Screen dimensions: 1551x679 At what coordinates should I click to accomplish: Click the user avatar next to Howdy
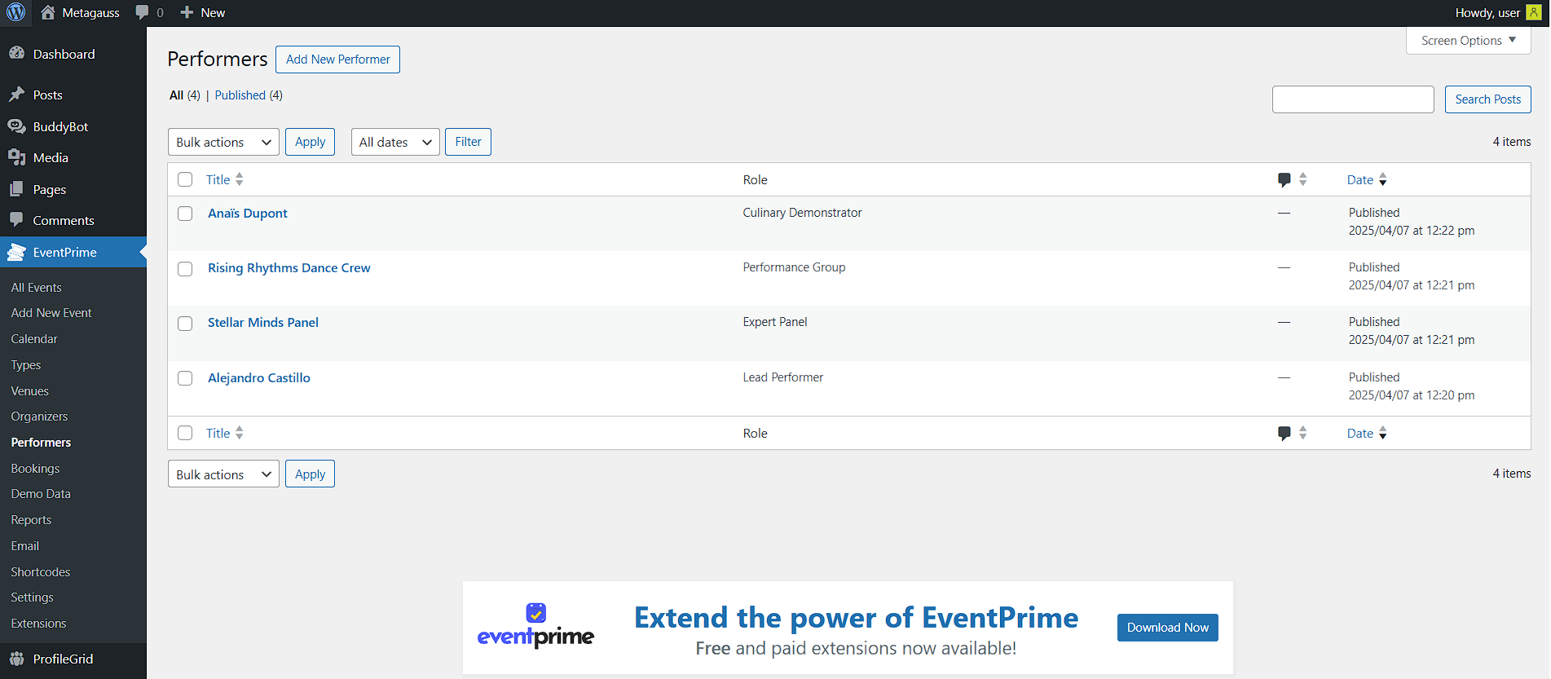(1533, 12)
